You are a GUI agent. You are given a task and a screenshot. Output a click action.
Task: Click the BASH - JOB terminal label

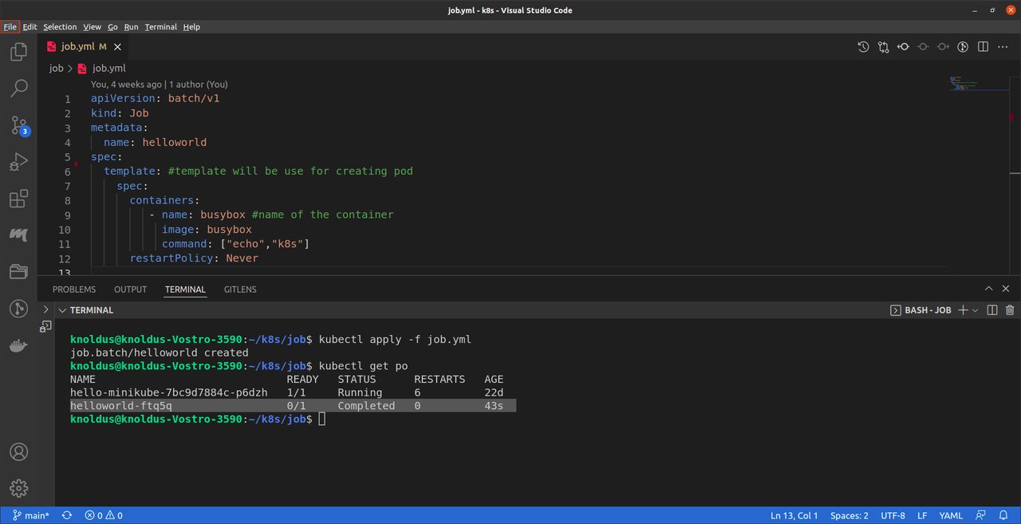[x=921, y=310]
